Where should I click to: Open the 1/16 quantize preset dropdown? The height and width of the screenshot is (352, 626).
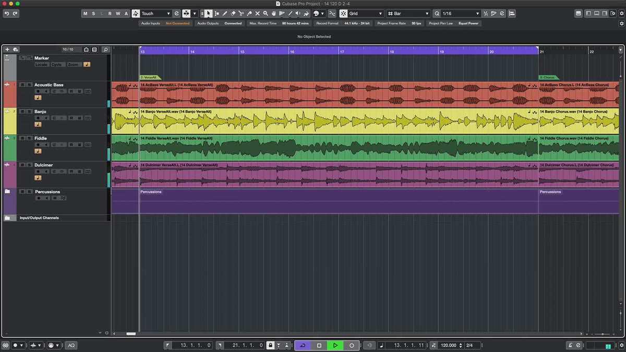[460, 14]
